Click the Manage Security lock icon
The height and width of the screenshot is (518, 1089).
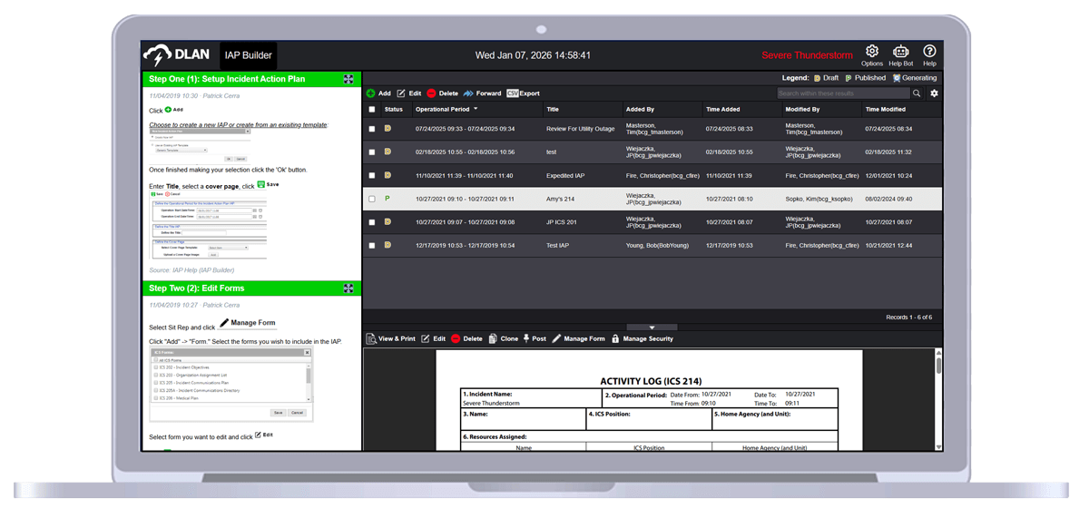click(x=615, y=338)
